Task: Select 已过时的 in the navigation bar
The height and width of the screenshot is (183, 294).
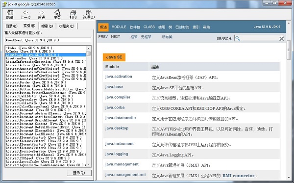Action: coord(182,27)
